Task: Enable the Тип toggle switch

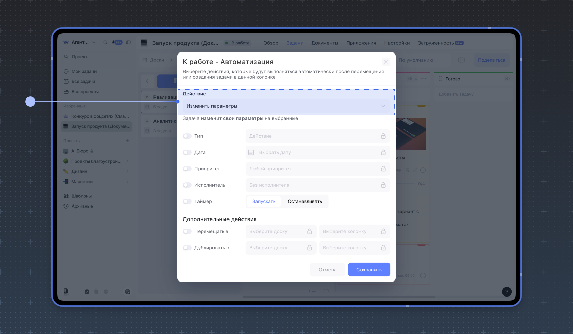Action: coord(187,136)
